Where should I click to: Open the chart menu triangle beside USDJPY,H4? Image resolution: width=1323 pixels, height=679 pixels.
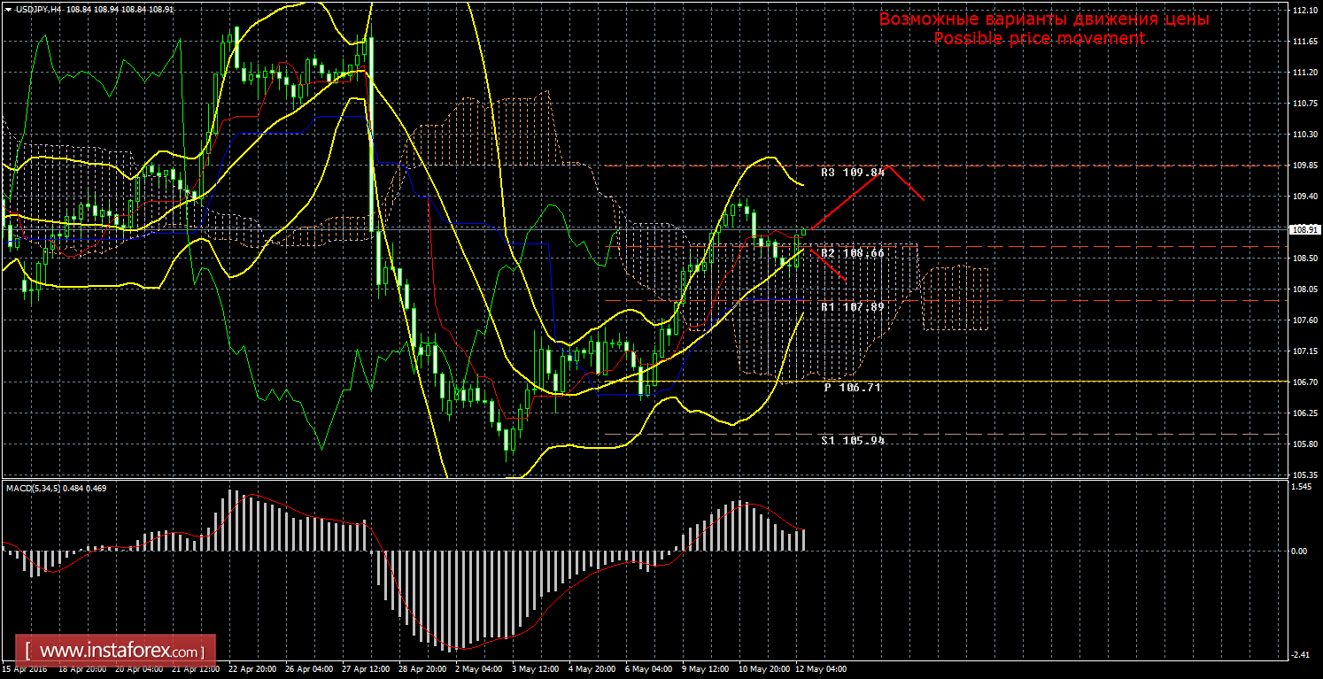(x=8, y=8)
